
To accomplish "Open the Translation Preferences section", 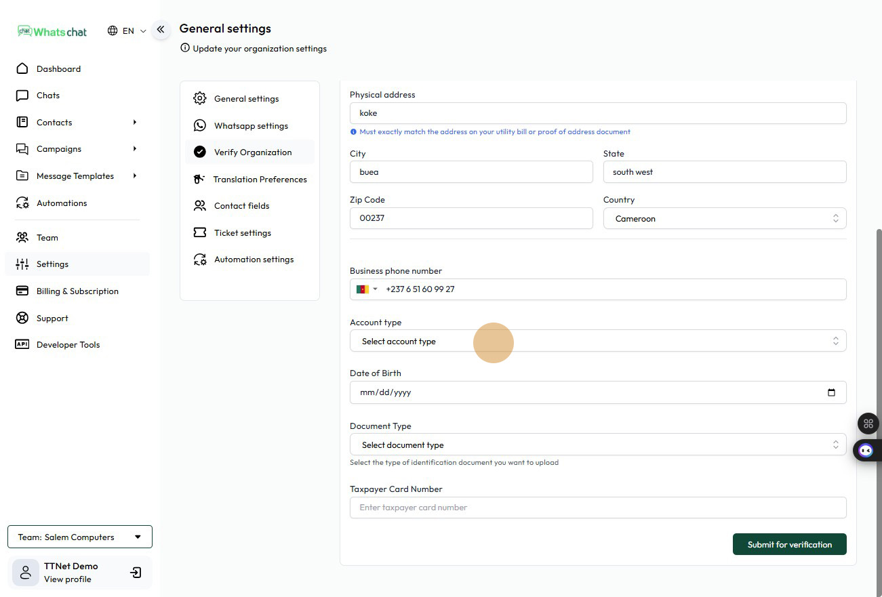I will pyautogui.click(x=260, y=179).
